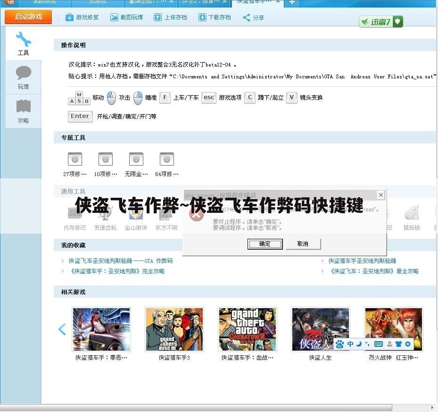Open the IME settings gear icon
The height and width of the screenshot is (412, 438).
[x=408, y=344]
